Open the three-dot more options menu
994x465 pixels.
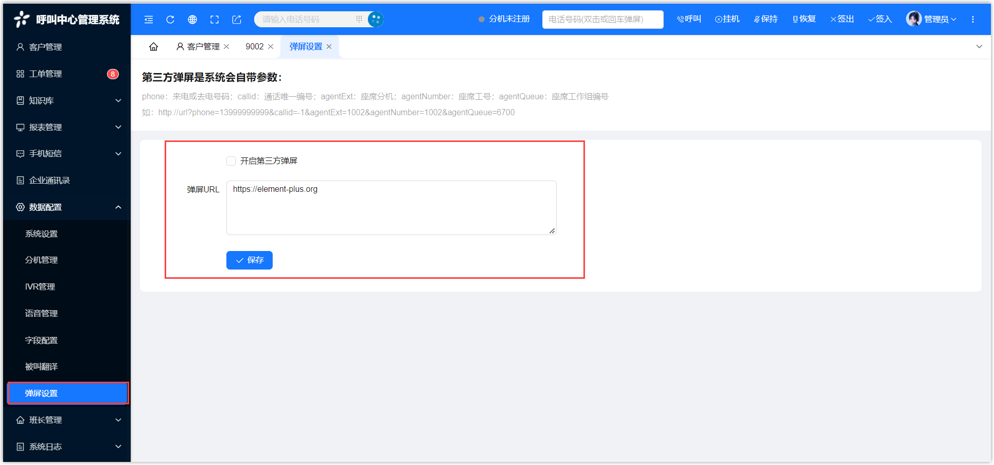pyautogui.click(x=972, y=20)
